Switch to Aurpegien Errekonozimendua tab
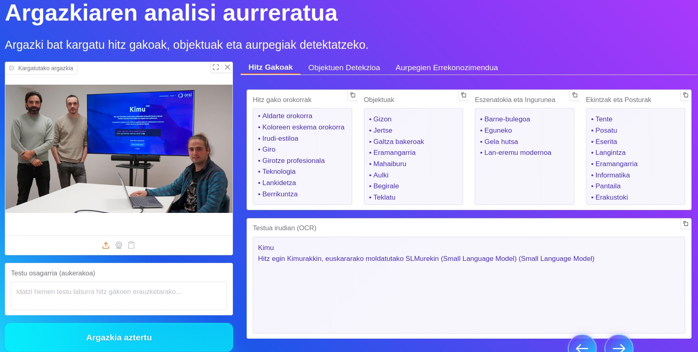Screen dimensions: 698x352 click(447, 68)
